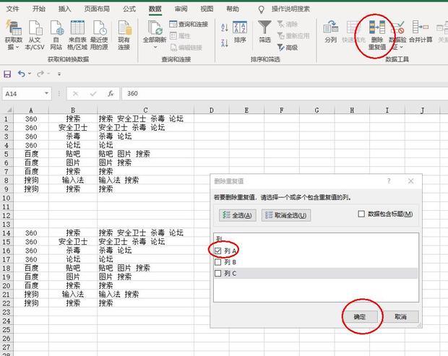
Task: Click the 从文本/CSV import icon
Action: [34, 28]
